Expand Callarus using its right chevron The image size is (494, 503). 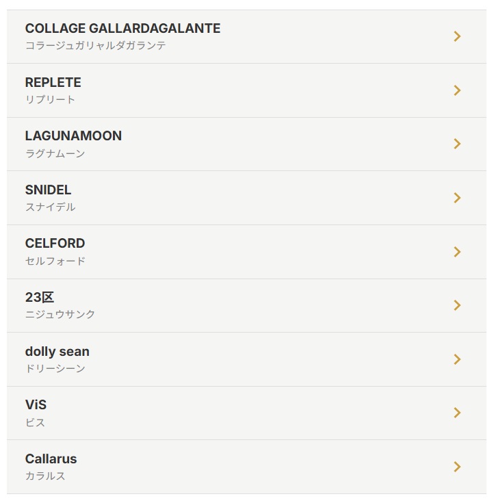click(x=457, y=467)
